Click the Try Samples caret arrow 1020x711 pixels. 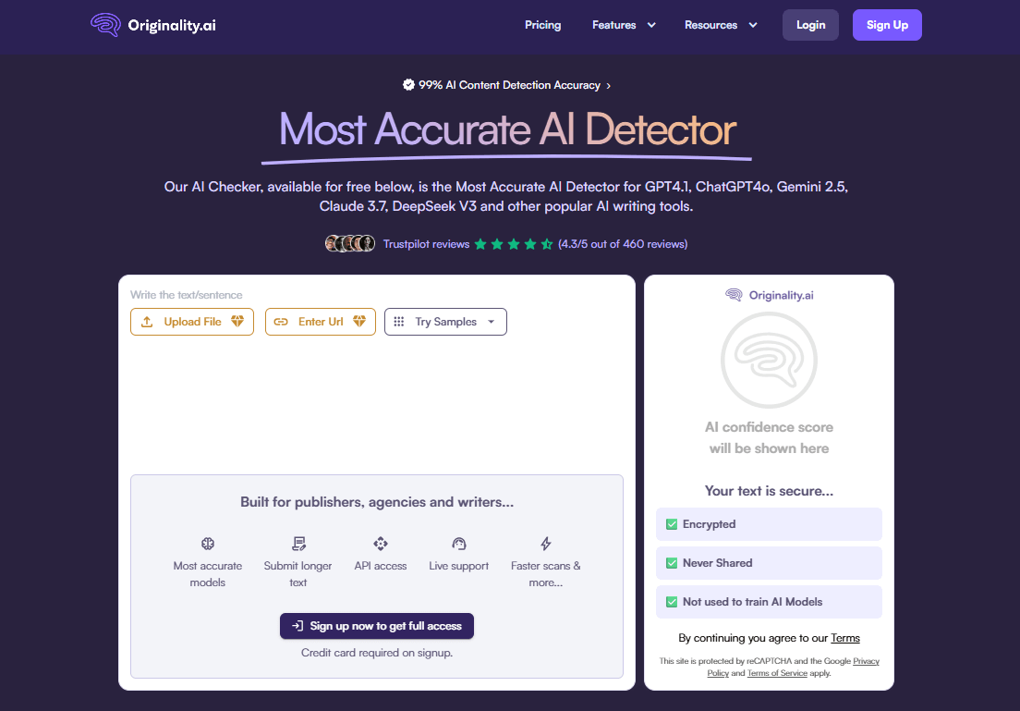tap(492, 322)
